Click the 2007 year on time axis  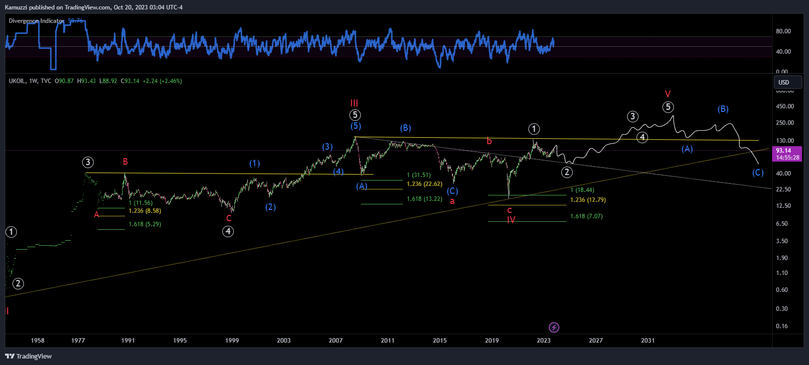335,341
